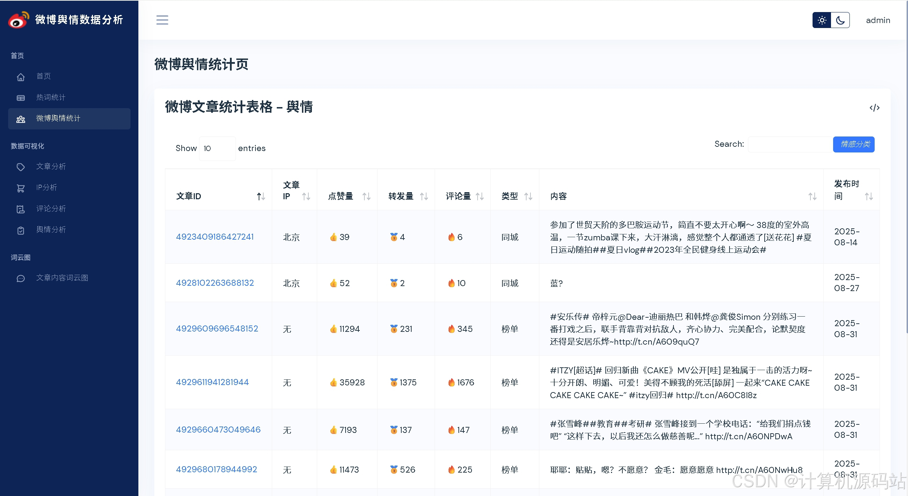The image size is (908, 496).
Task: Open IP分析 cart icon item
Action: (46, 188)
